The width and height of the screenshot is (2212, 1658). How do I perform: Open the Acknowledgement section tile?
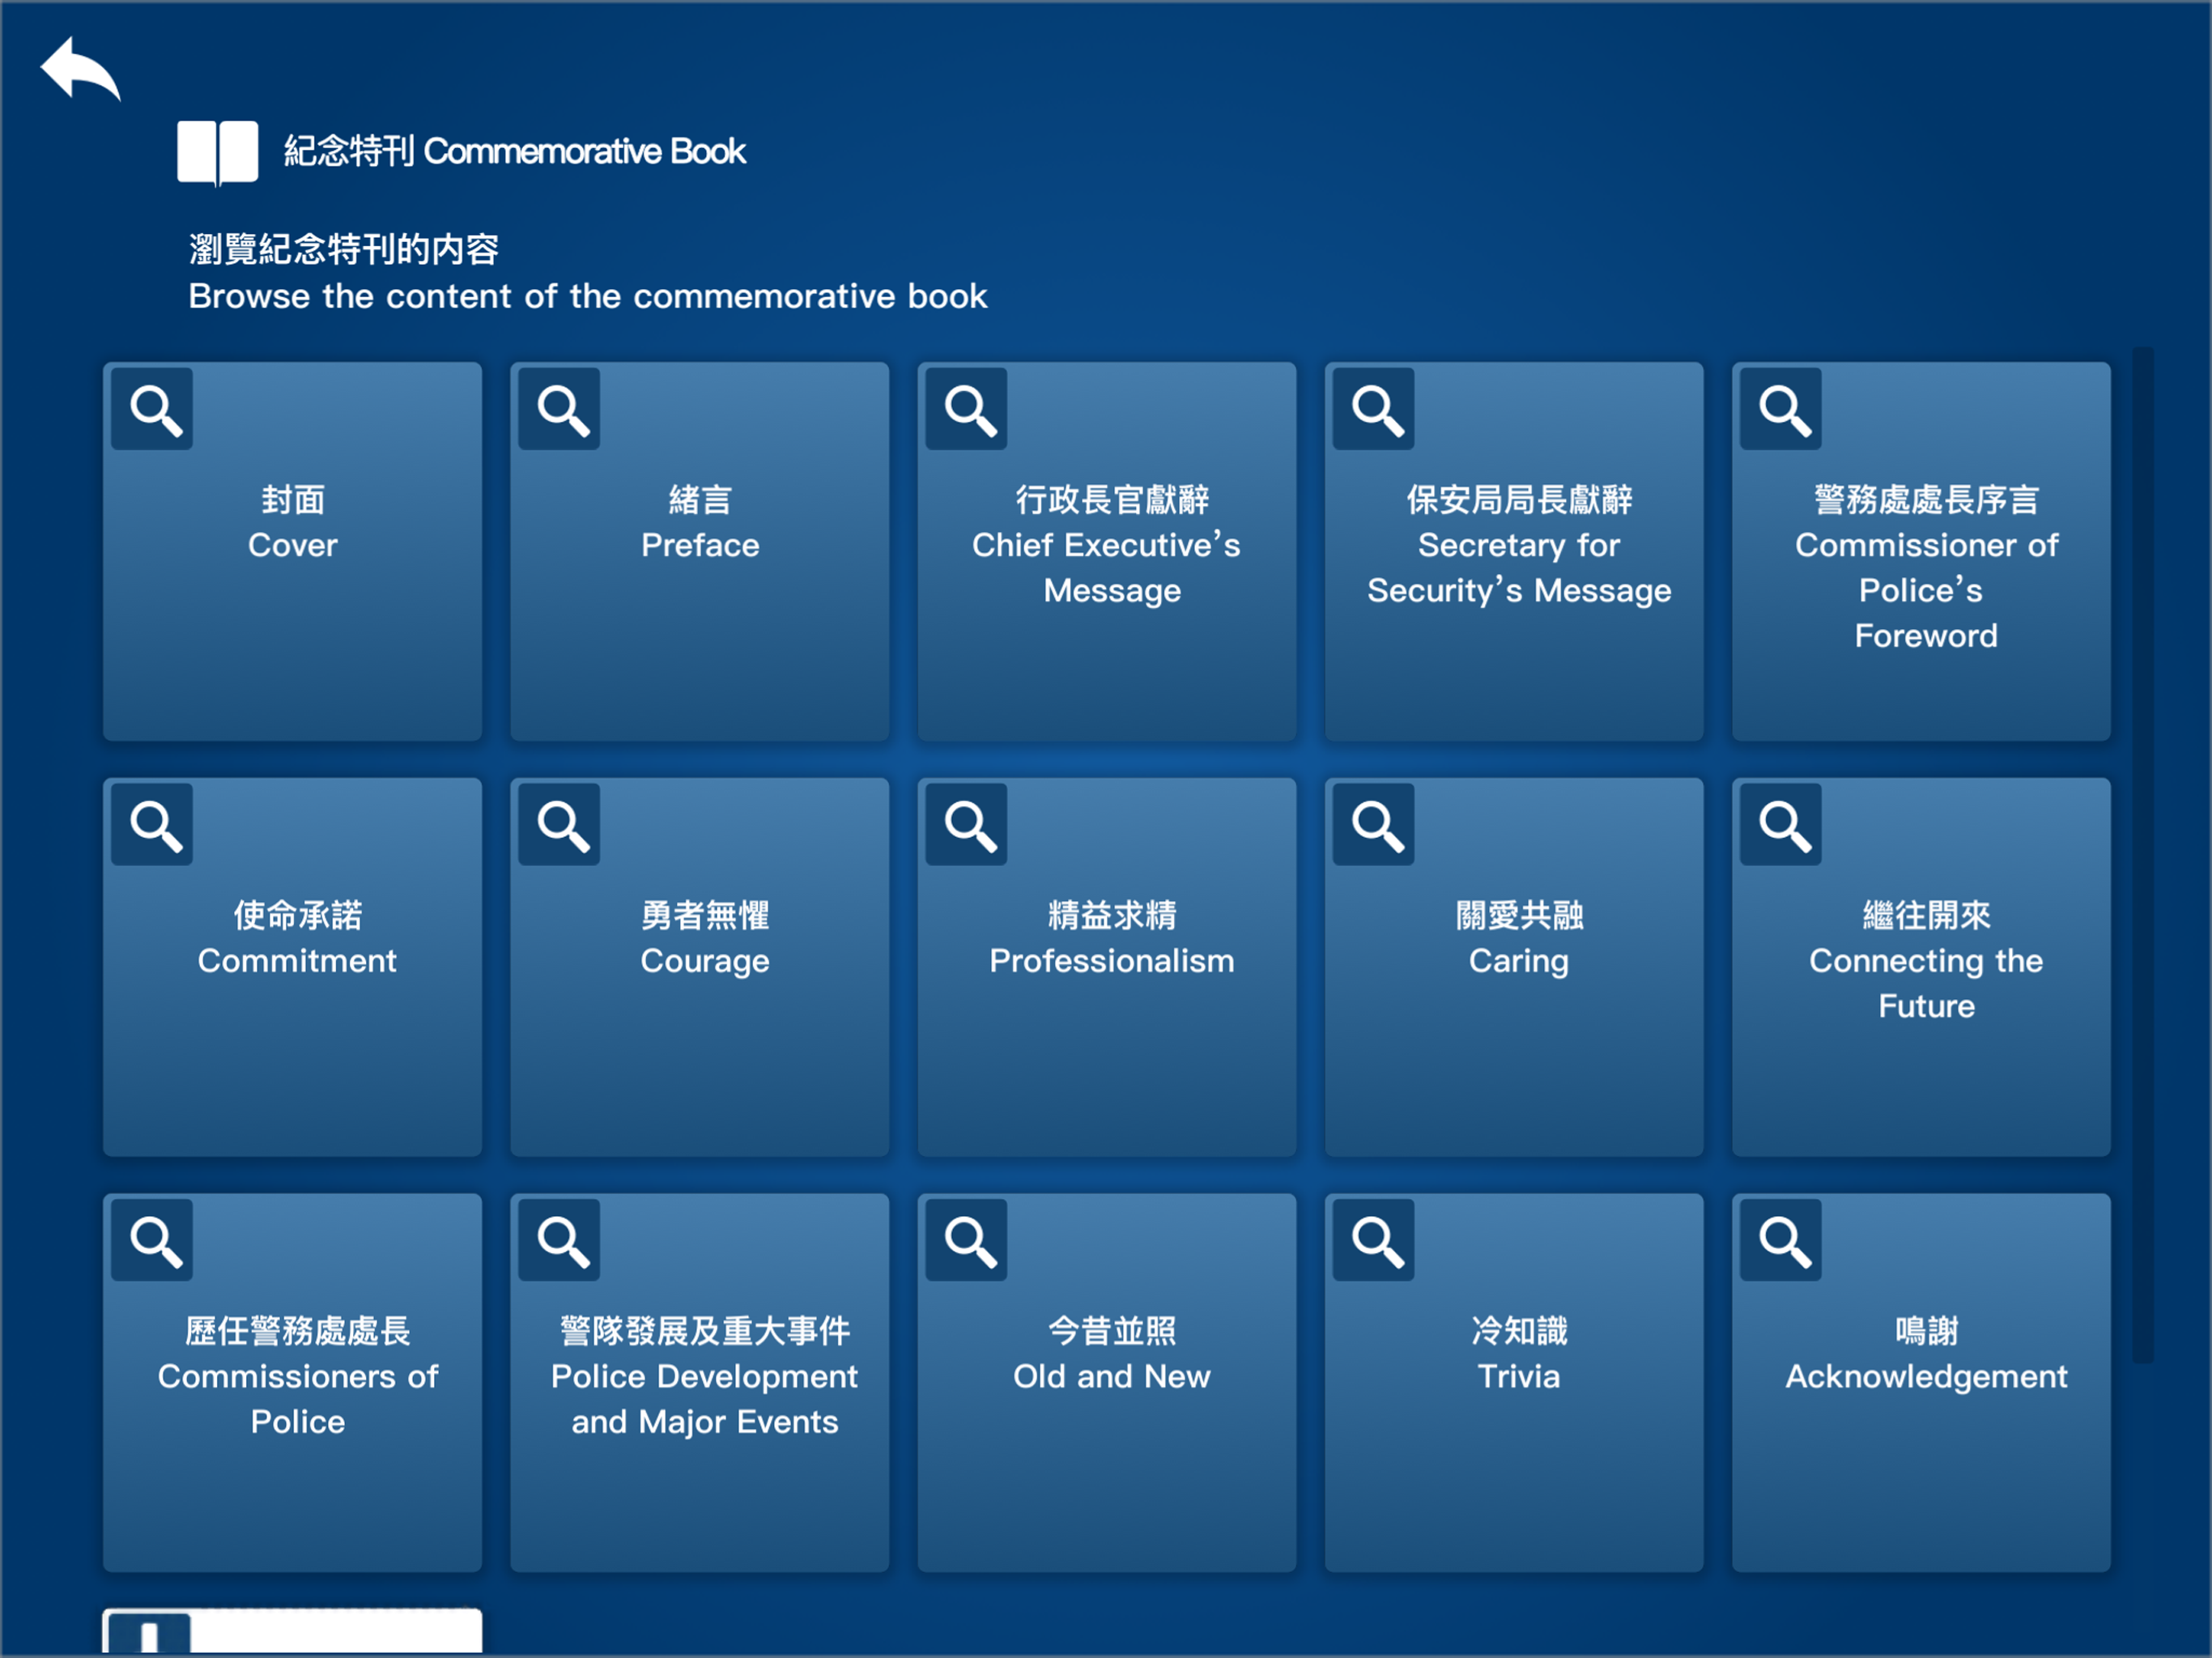coord(1921,1382)
